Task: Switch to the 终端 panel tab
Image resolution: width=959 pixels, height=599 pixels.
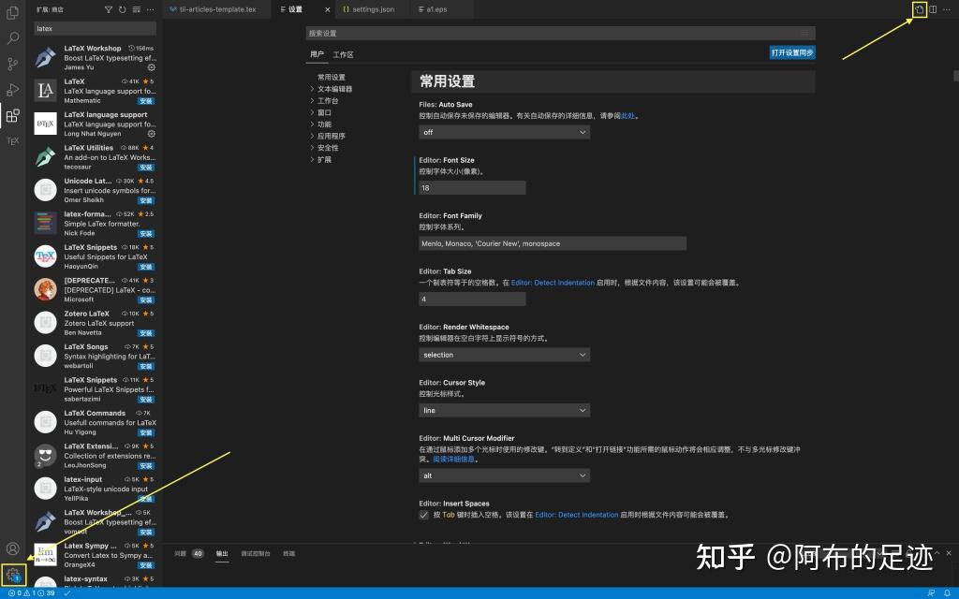Action: pyautogui.click(x=288, y=553)
